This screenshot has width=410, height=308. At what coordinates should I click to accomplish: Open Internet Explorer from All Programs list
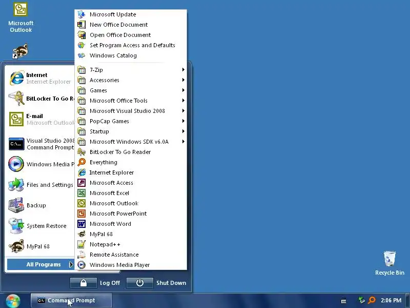tap(131, 172)
